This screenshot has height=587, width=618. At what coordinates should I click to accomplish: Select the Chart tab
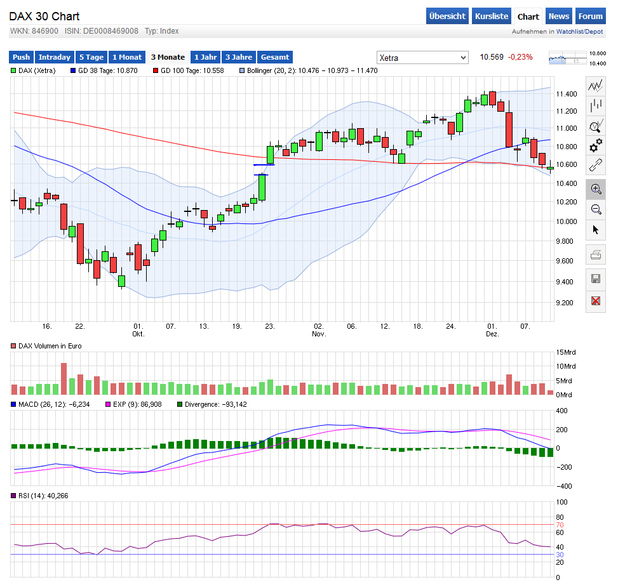click(x=528, y=16)
